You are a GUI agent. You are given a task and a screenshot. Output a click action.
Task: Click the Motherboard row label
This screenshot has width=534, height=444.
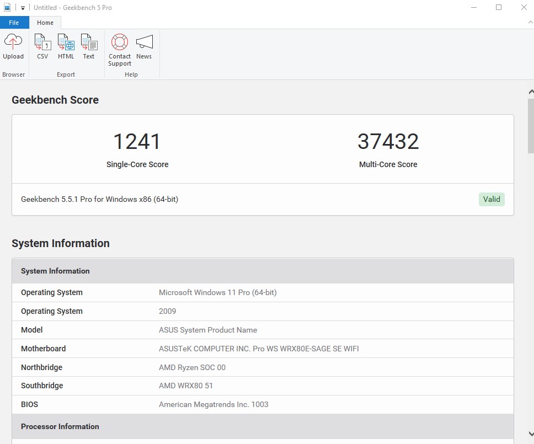click(43, 349)
